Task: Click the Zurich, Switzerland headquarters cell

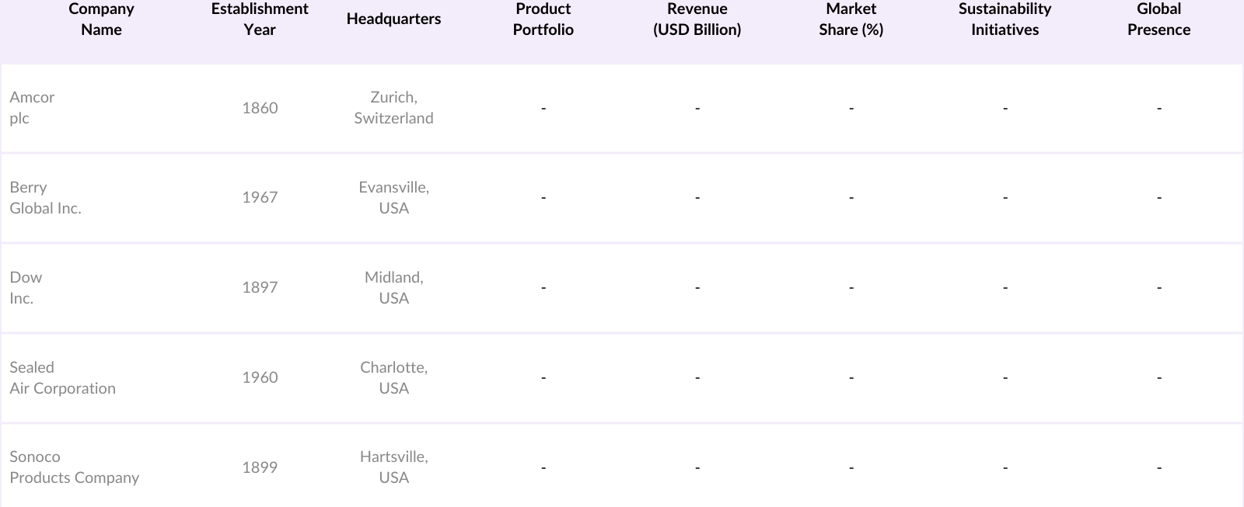Action: click(x=393, y=108)
